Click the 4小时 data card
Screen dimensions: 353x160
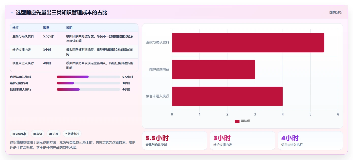310,141
